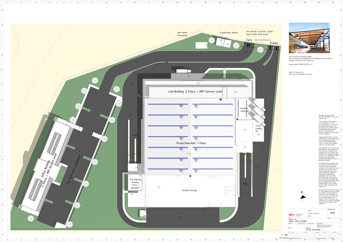Screen dimensions: 343x242
Task: Click the 'Cars' gate label
Action: click(249, 40)
